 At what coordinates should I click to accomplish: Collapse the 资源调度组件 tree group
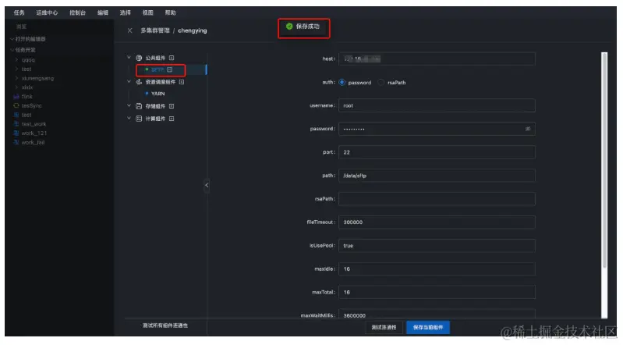click(129, 82)
